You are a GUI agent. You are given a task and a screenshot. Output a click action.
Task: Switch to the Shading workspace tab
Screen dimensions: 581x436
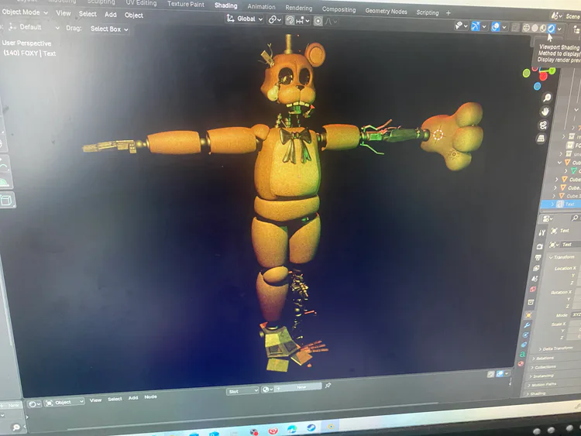225,5
